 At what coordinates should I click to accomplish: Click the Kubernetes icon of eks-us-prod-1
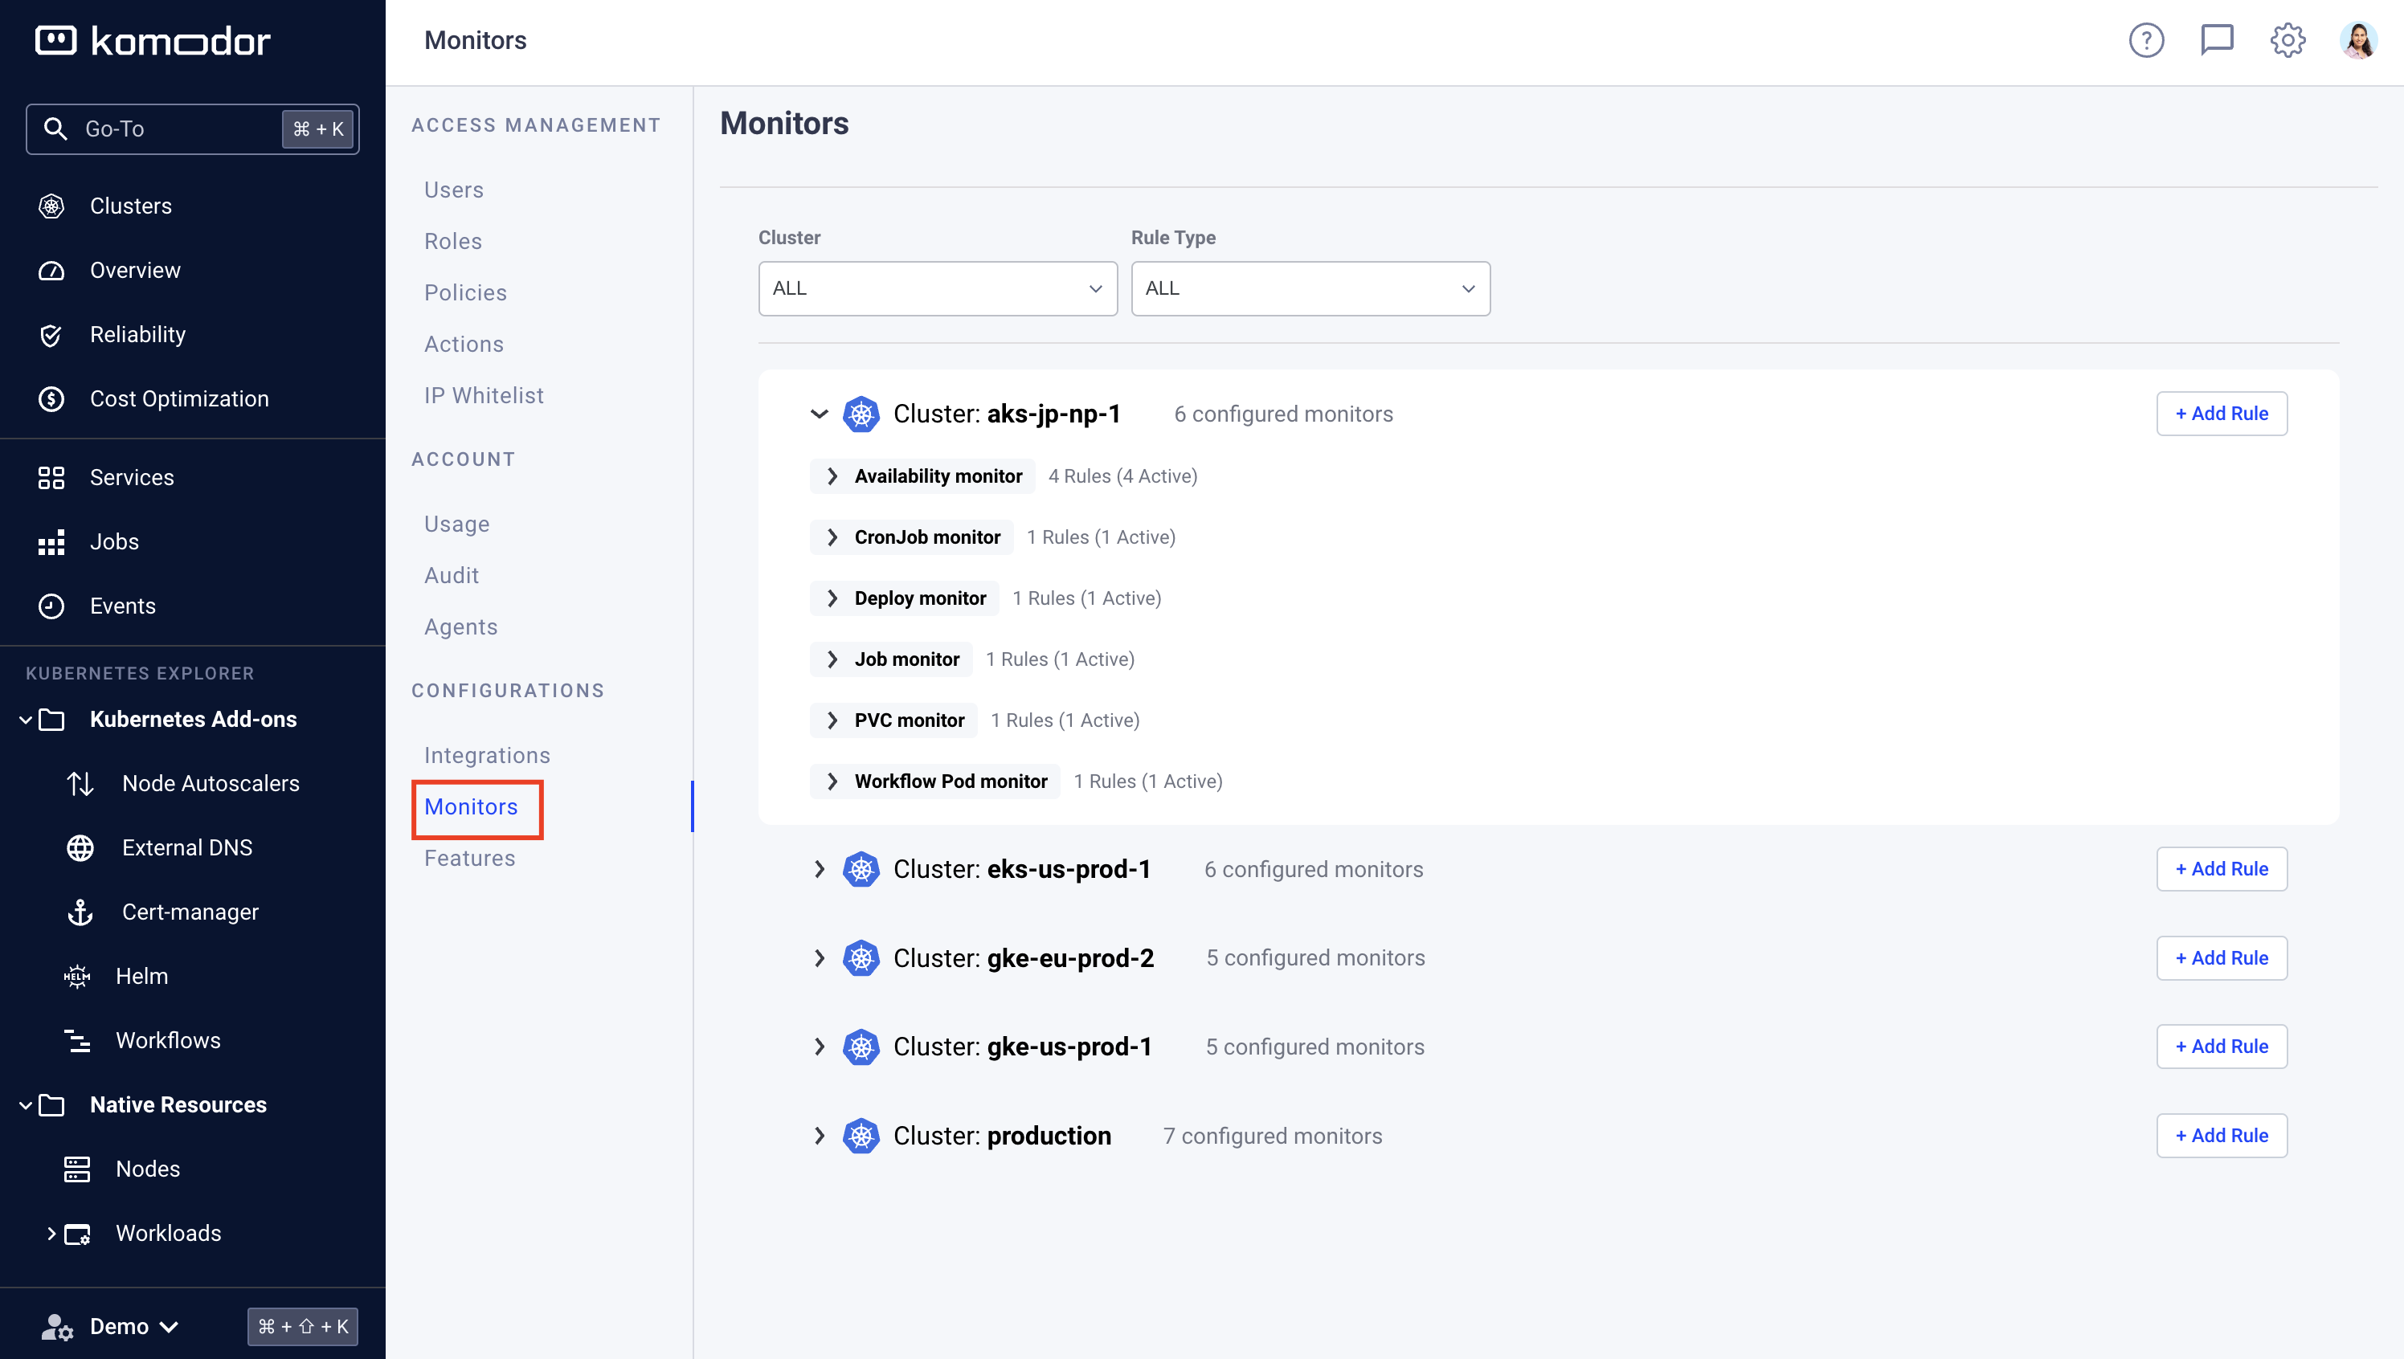point(861,870)
